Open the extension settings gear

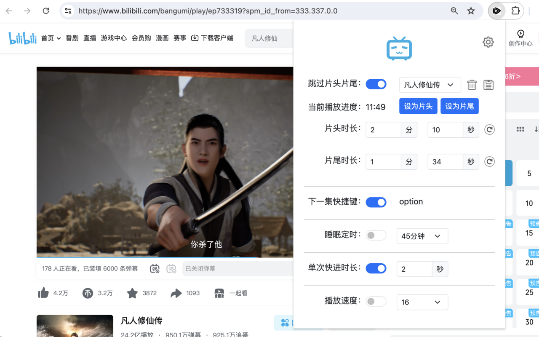click(x=488, y=42)
